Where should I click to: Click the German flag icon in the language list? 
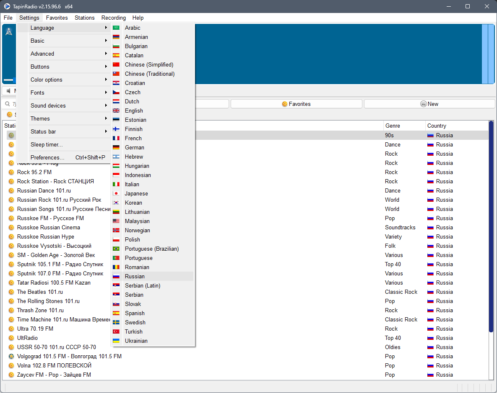coord(116,147)
